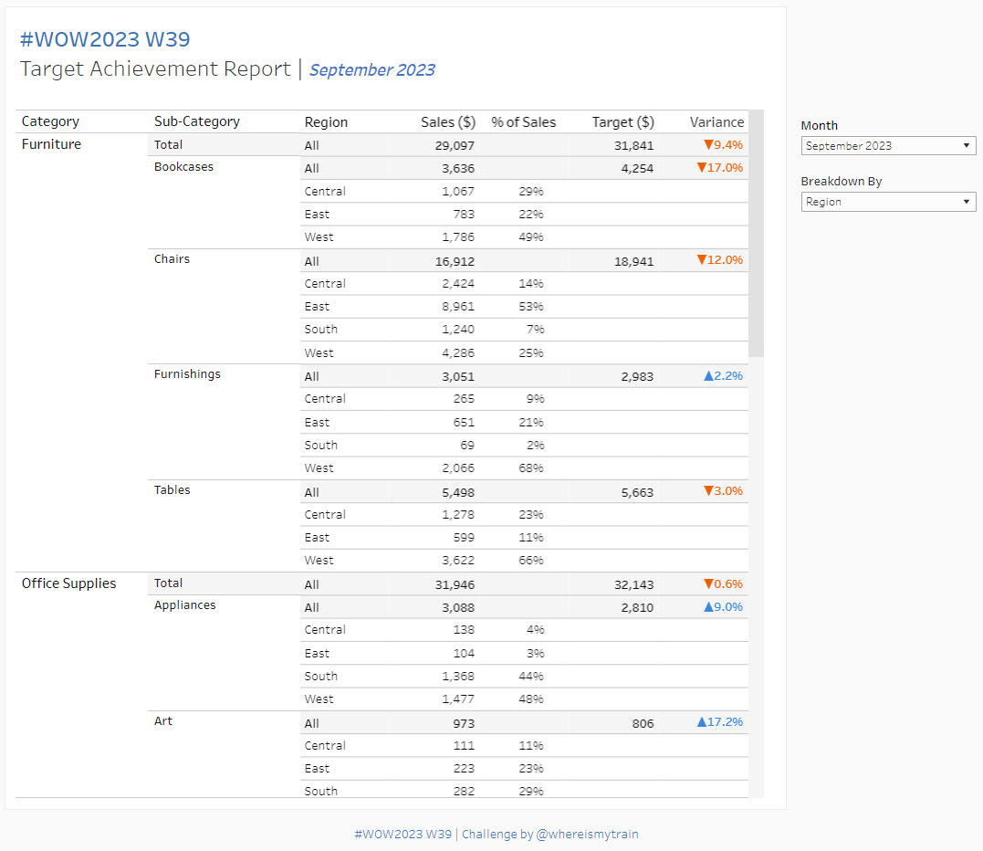The image size is (983, 851).
Task: Click the Sales ($) column header
Action: pos(447,121)
